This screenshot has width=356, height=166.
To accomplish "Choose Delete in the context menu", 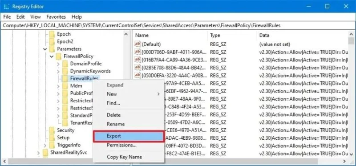I will 129,115.
